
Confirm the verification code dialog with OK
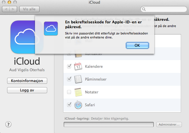click(x=137, y=45)
